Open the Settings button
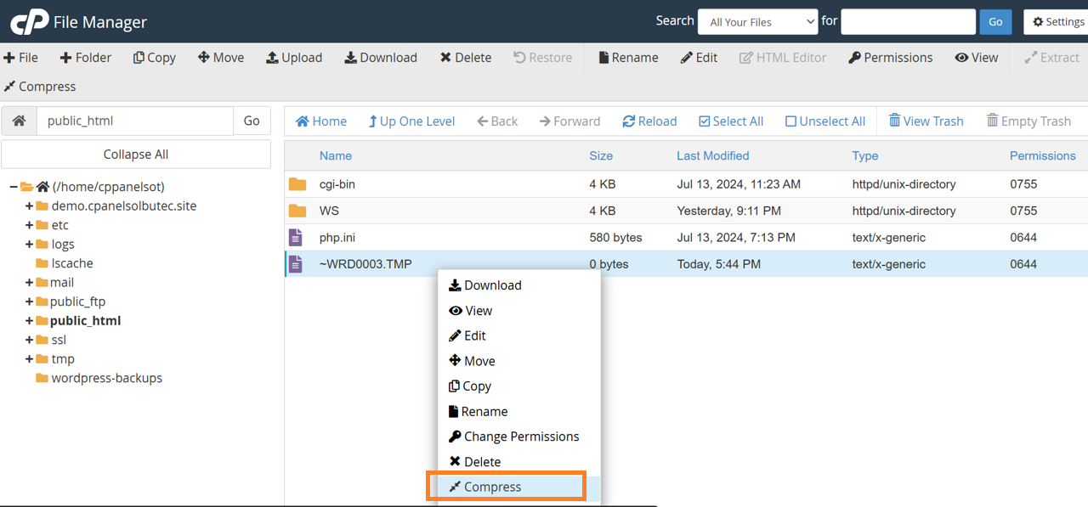The width and height of the screenshot is (1088, 507). point(1057,22)
